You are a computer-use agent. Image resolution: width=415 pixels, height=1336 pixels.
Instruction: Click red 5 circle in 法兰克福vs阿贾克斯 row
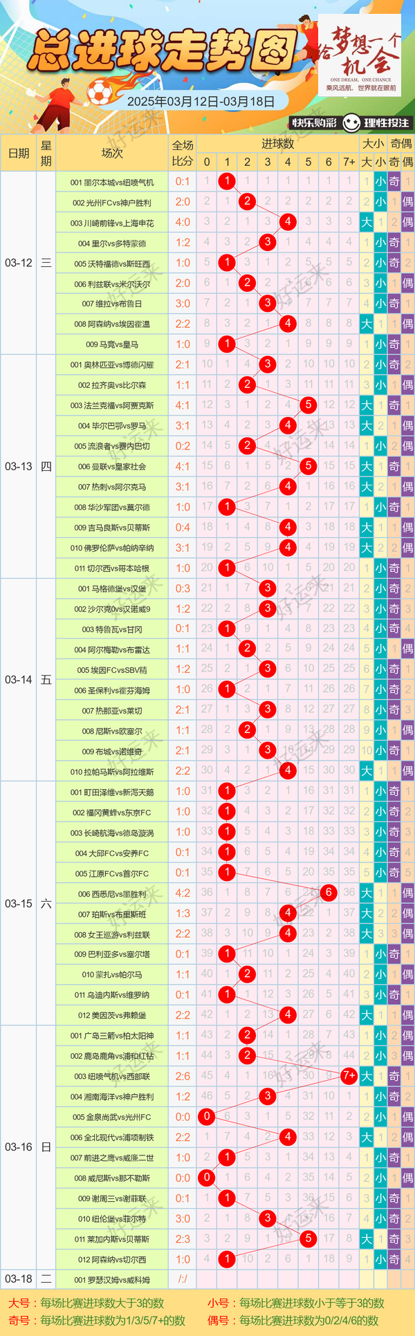[x=308, y=405]
